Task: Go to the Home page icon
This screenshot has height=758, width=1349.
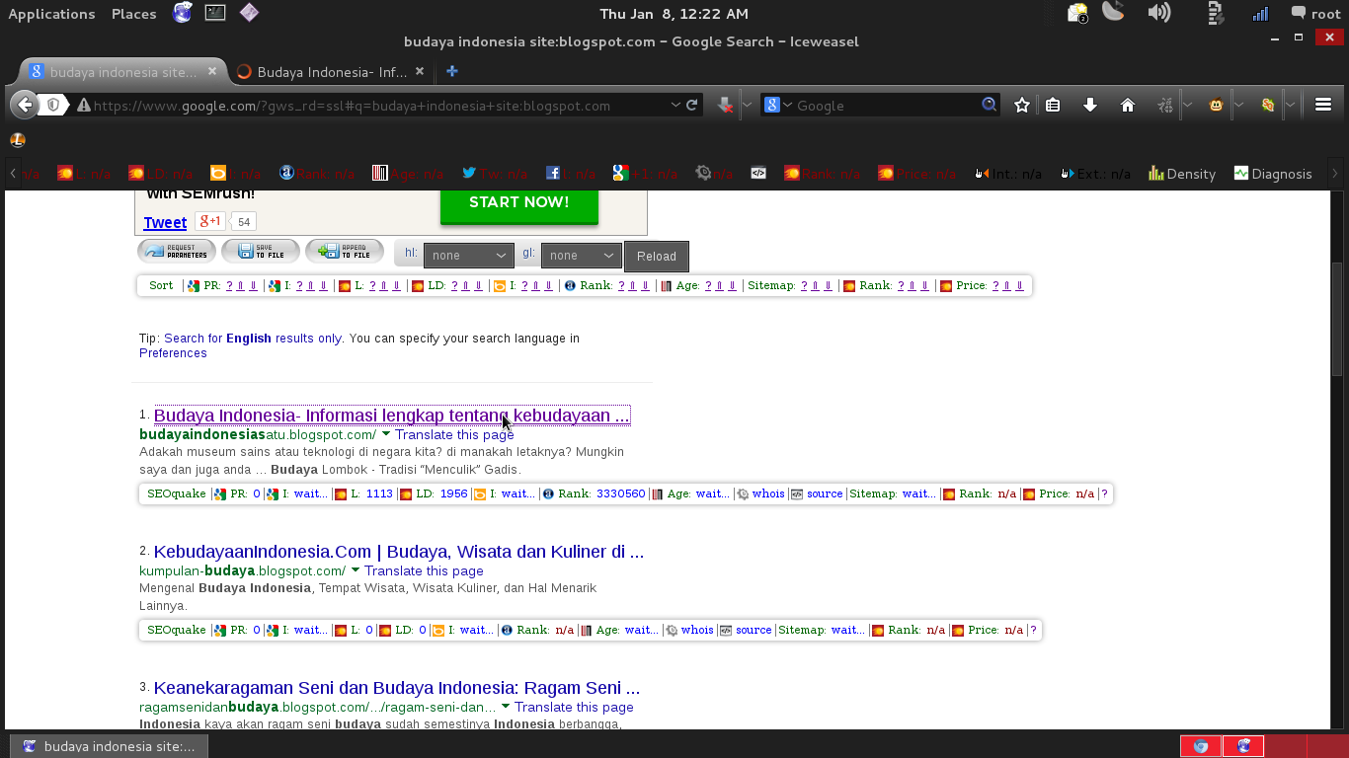Action: (x=1128, y=105)
